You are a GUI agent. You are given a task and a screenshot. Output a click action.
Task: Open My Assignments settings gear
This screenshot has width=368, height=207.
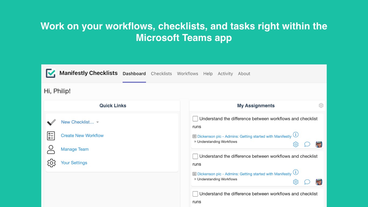pyautogui.click(x=321, y=106)
